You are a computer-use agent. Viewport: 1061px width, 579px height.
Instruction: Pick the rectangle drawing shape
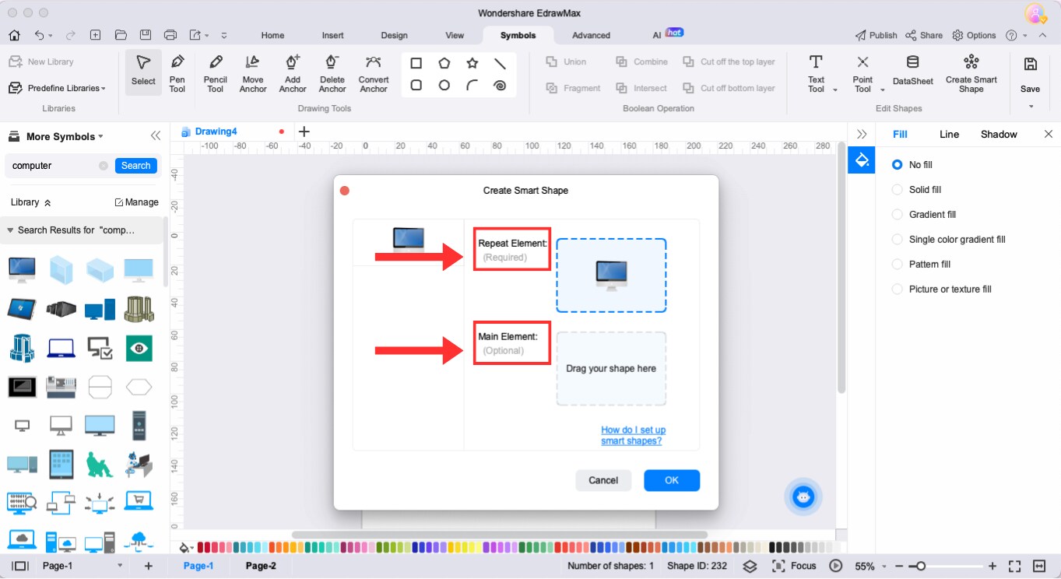(416, 63)
